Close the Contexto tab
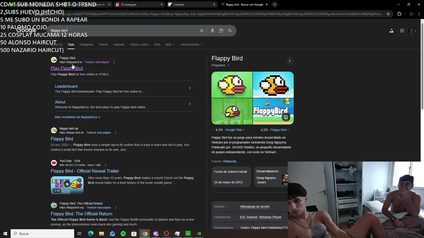Screen dimensions: 424x238 (214, 4)
